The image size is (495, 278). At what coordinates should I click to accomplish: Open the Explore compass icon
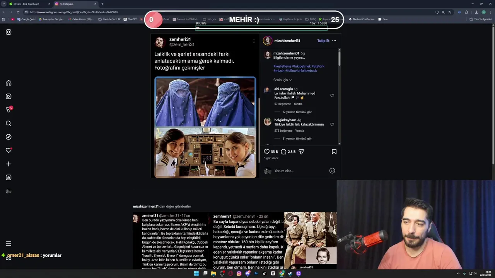point(9,137)
